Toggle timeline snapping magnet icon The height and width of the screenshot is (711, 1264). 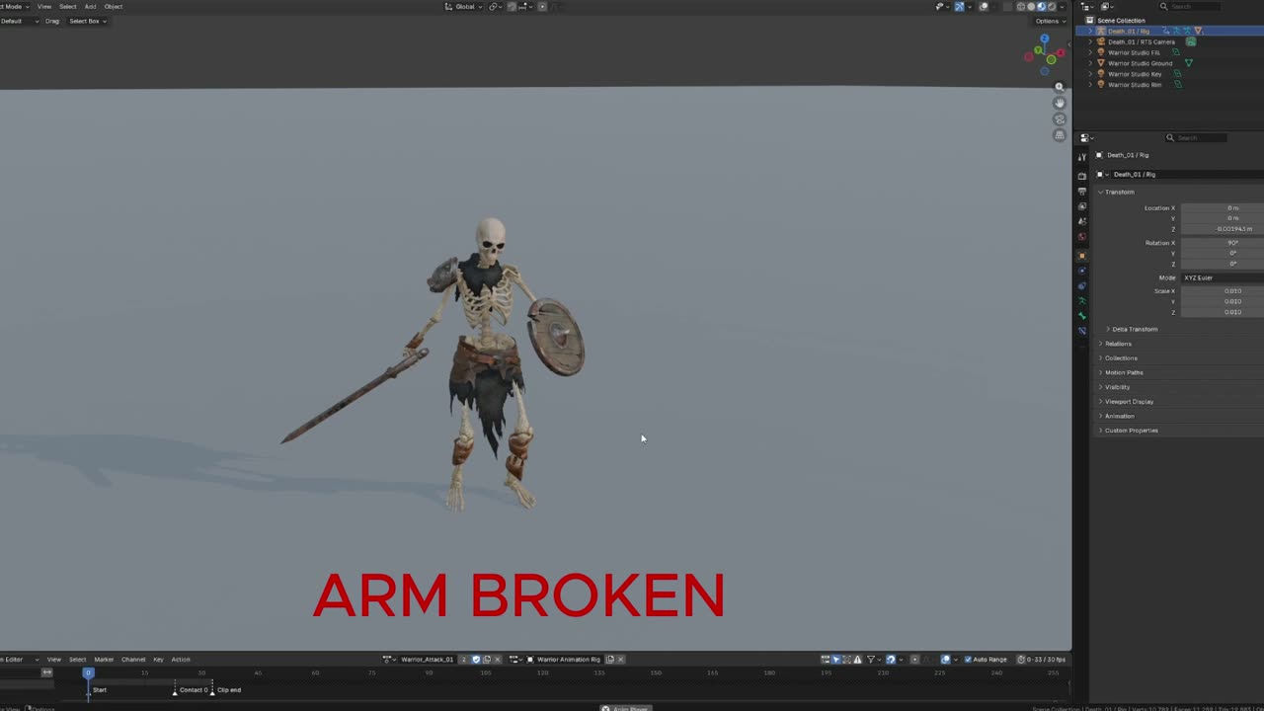click(x=890, y=660)
